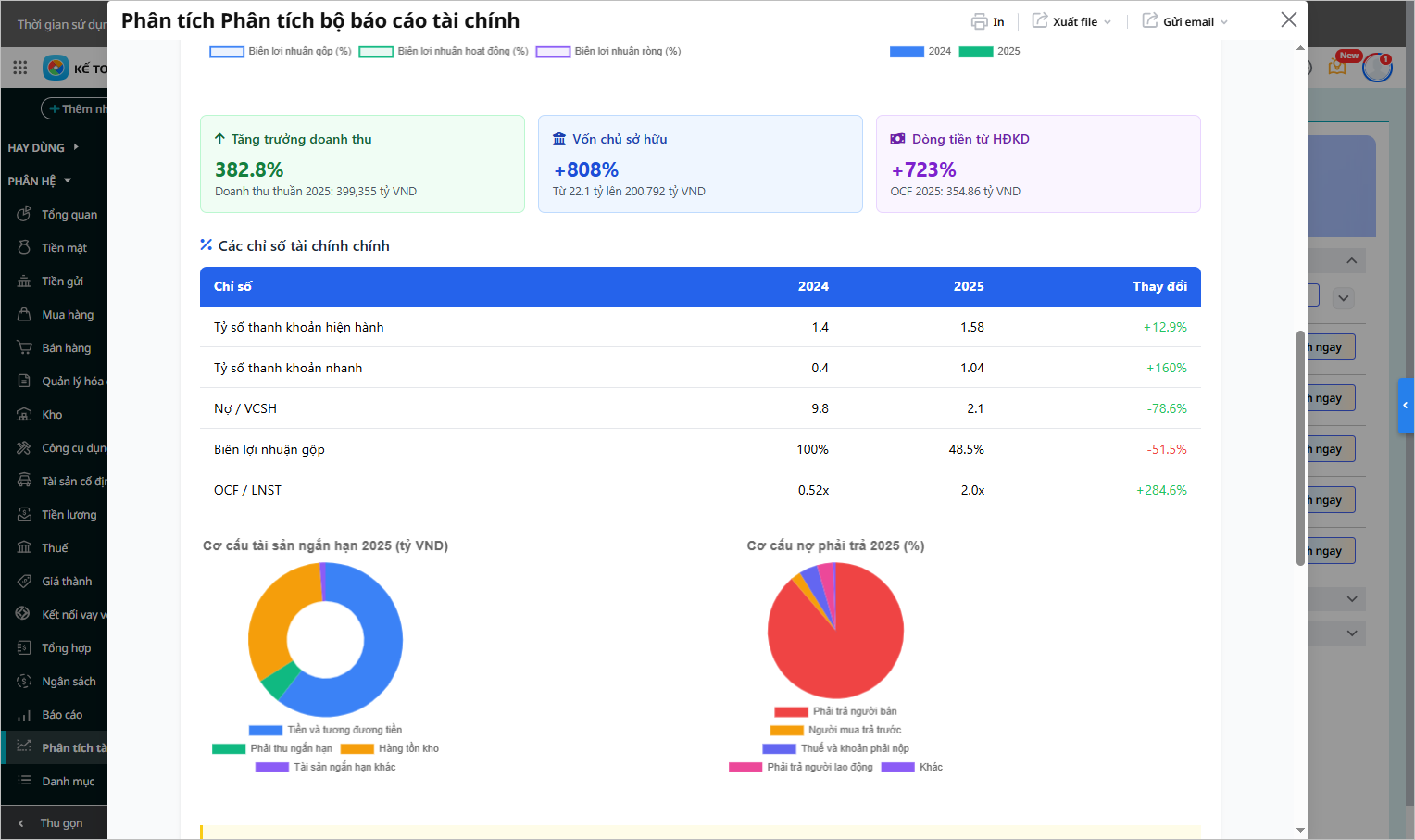This screenshot has width=1415, height=840.
Task: Select Tổng quan in sidebar menu
Action: pos(69,215)
